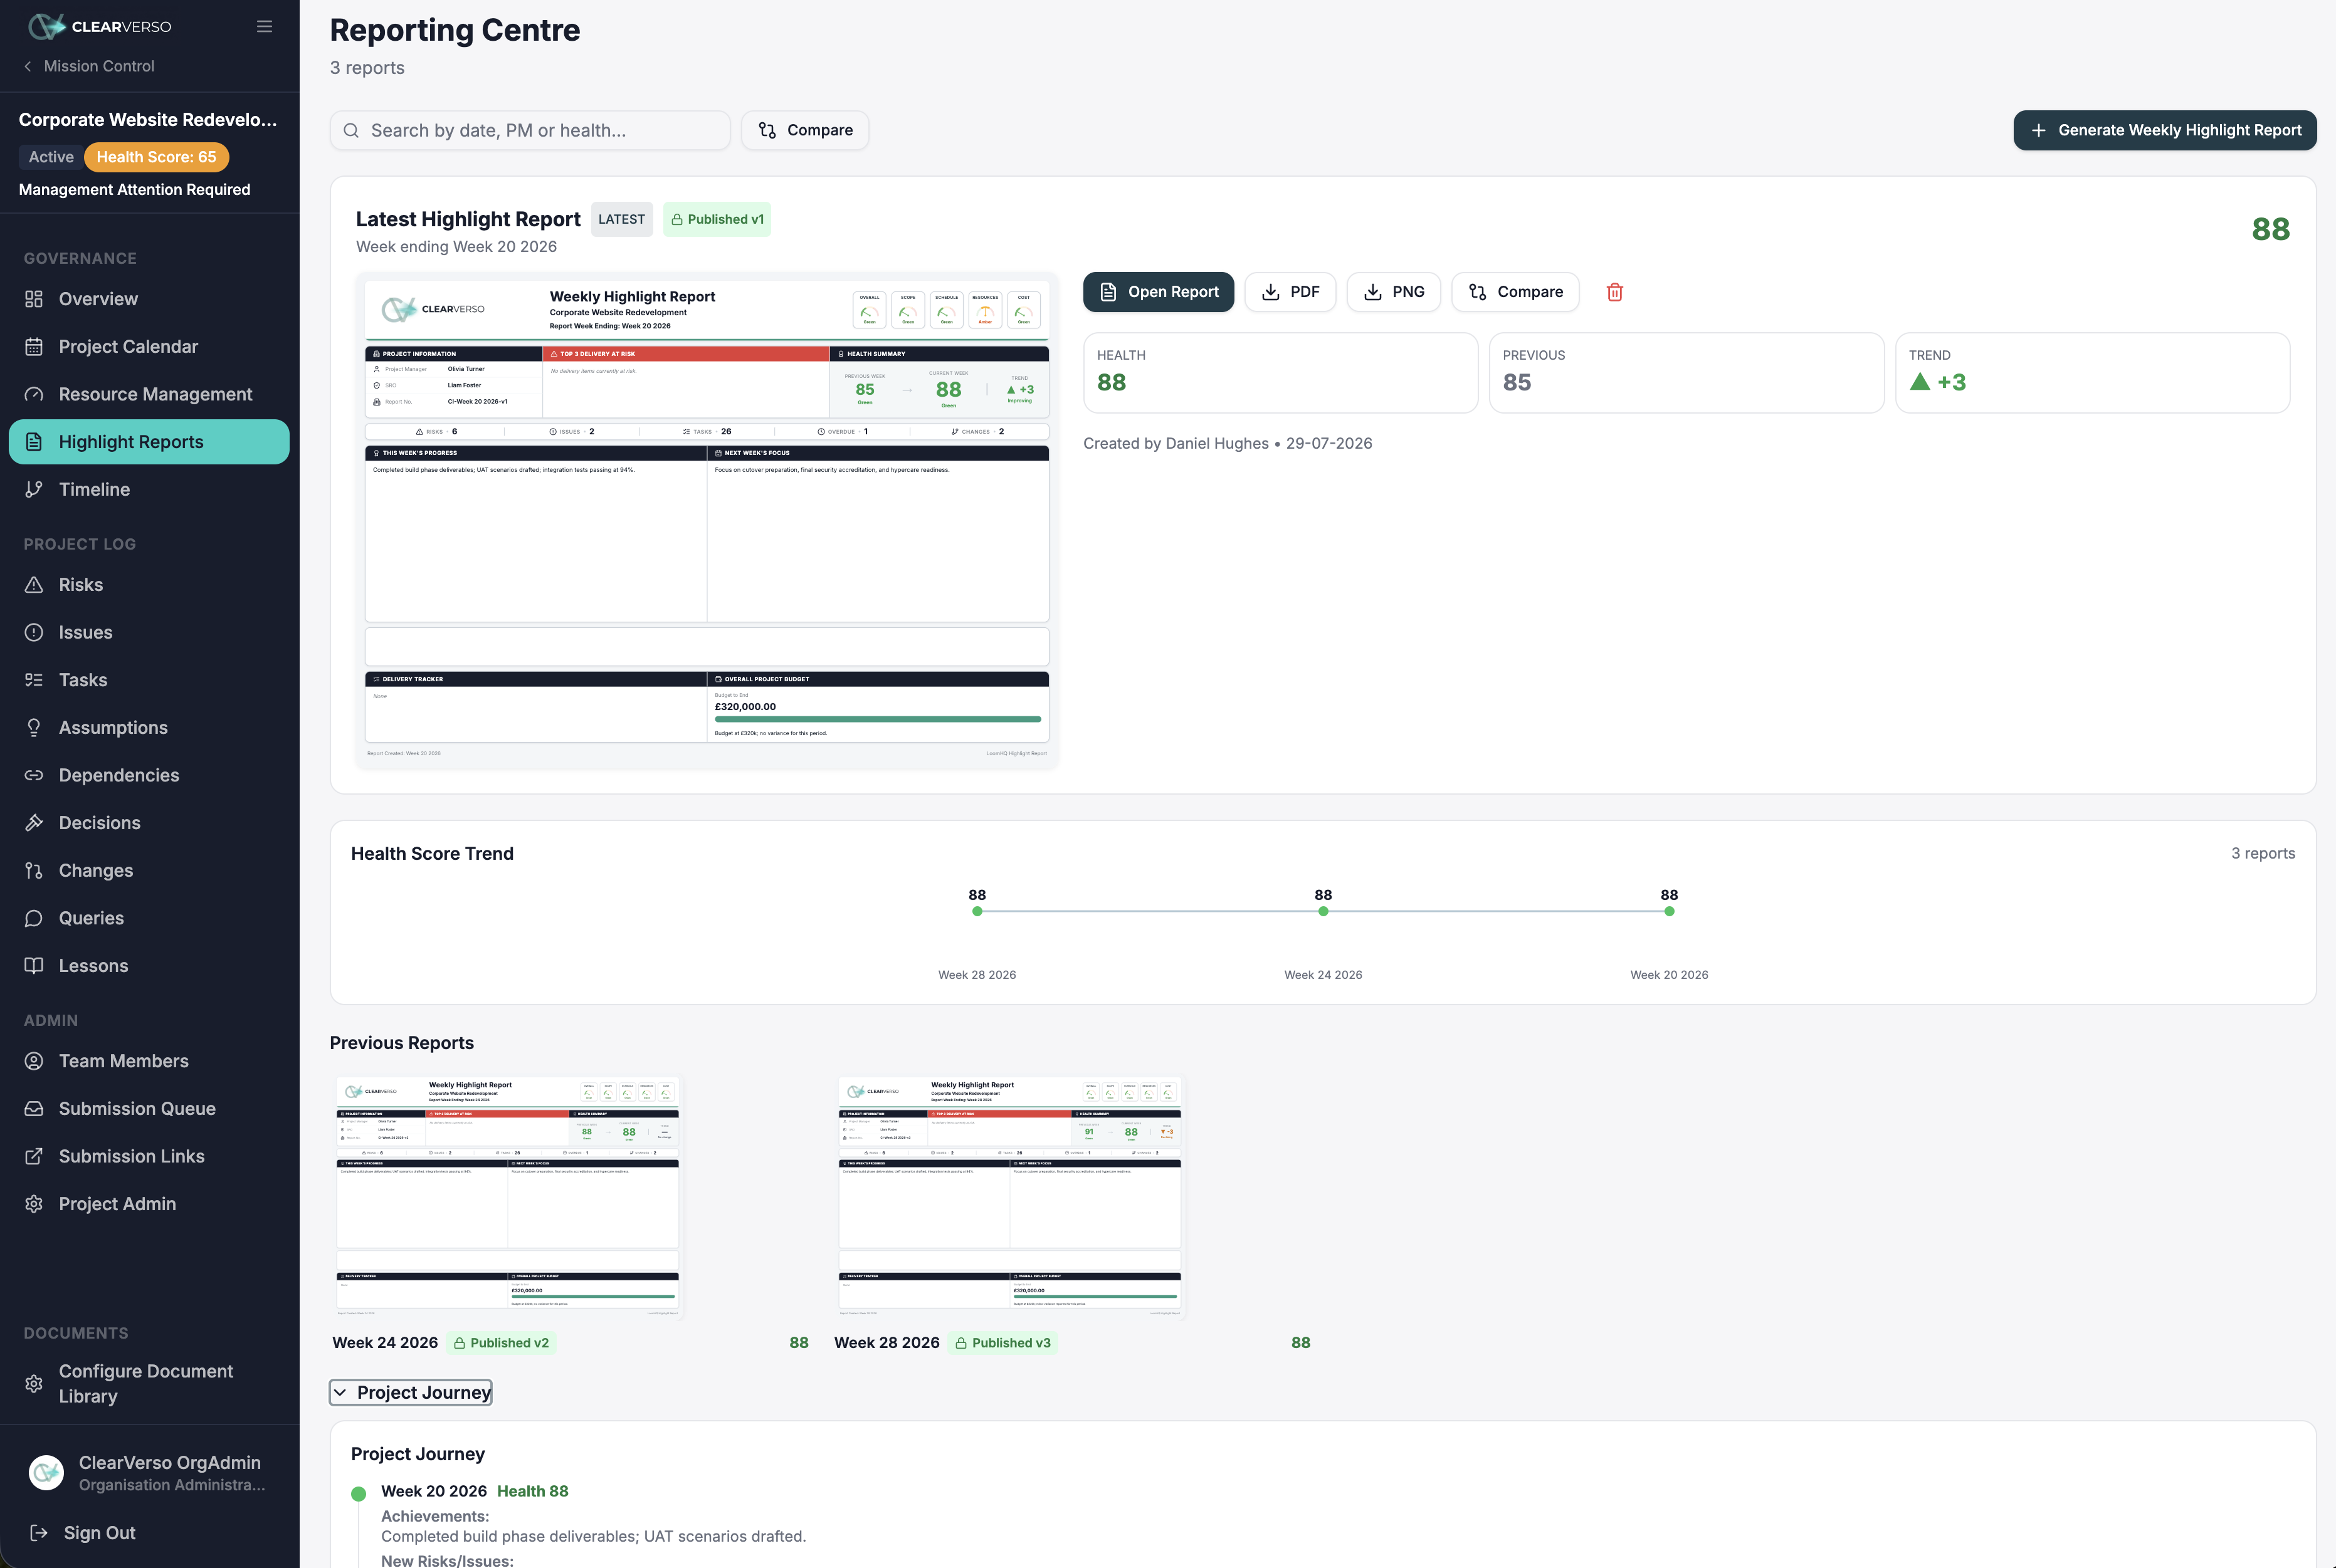
Task: Click Compare in the latest report actions
Action: tap(1516, 292)
